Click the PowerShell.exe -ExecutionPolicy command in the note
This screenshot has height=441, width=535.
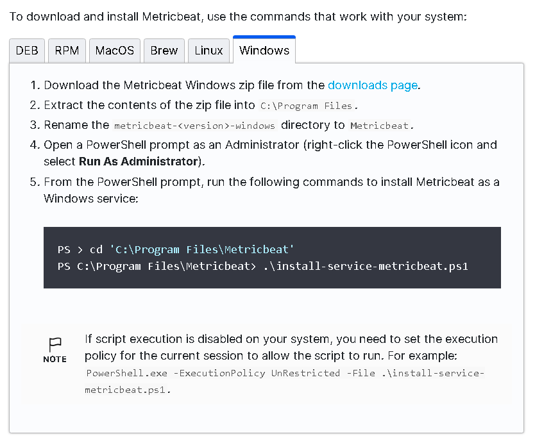pos(285,373)
